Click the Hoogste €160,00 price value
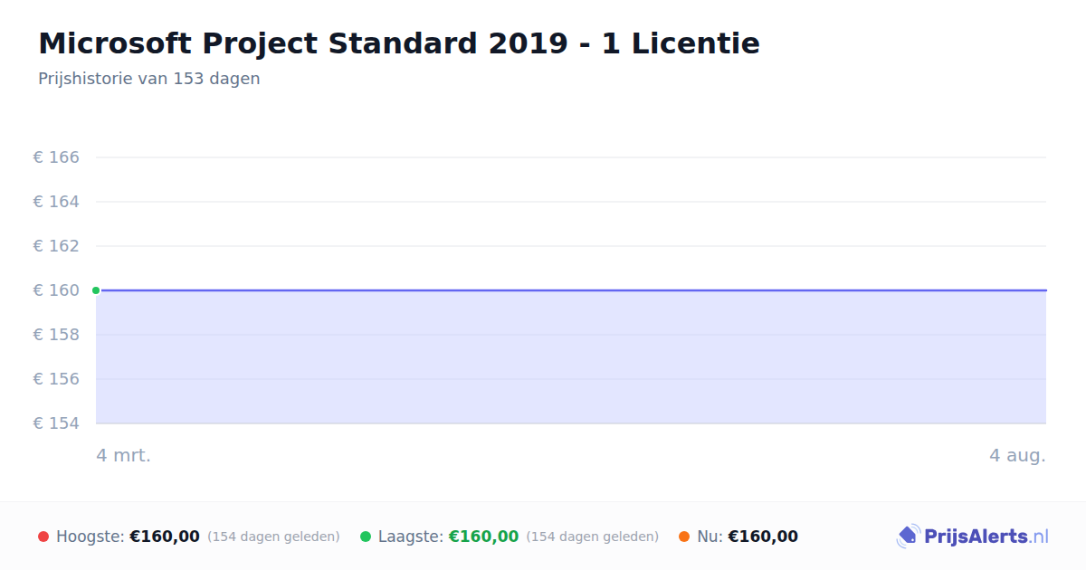This screenshot has height=570, width=1086. [165, 537]
